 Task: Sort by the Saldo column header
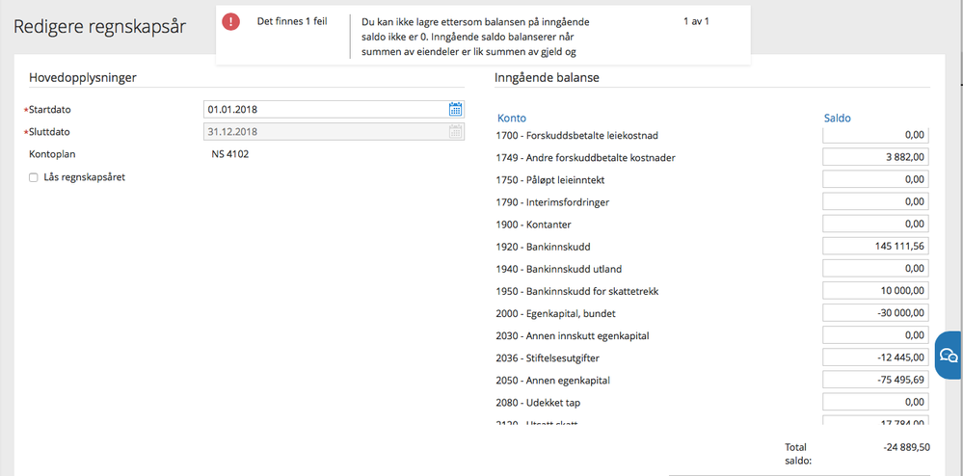click(x=837, y=118)
